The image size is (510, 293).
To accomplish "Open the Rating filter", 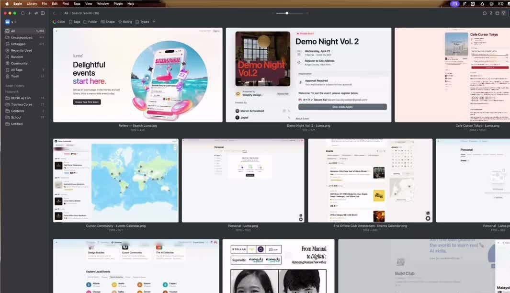I will point(125,22).
